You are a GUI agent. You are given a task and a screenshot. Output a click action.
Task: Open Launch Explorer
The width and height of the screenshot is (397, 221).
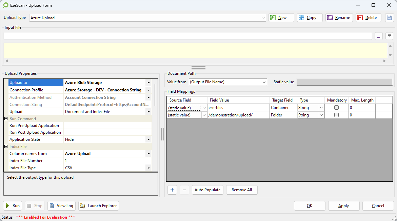click(x=99, y=206)
